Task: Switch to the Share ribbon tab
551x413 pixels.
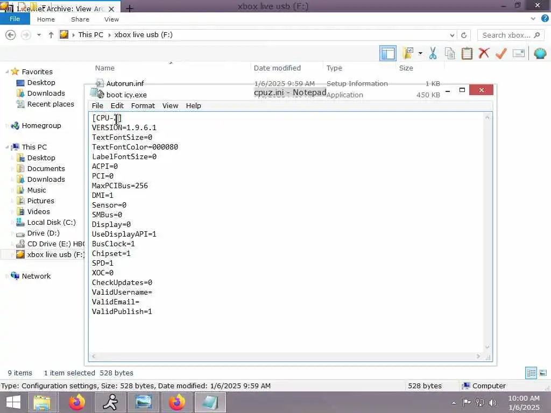Action: [80, 19]
